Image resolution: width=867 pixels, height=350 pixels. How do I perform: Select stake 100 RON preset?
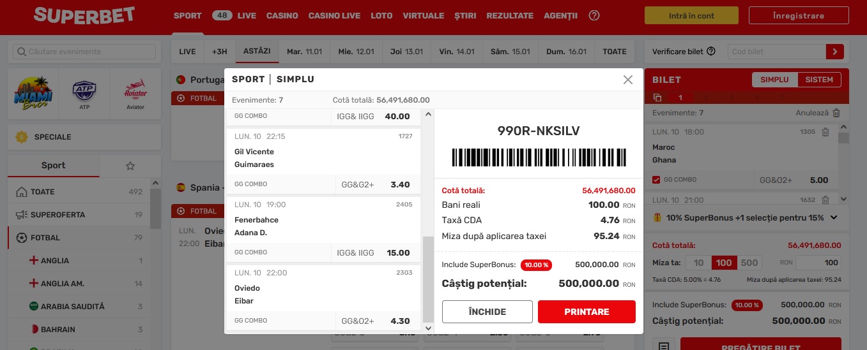click(724, 263)
